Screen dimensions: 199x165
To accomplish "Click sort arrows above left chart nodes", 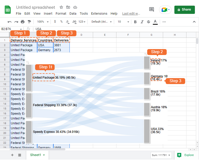I will tap(28, 62).
